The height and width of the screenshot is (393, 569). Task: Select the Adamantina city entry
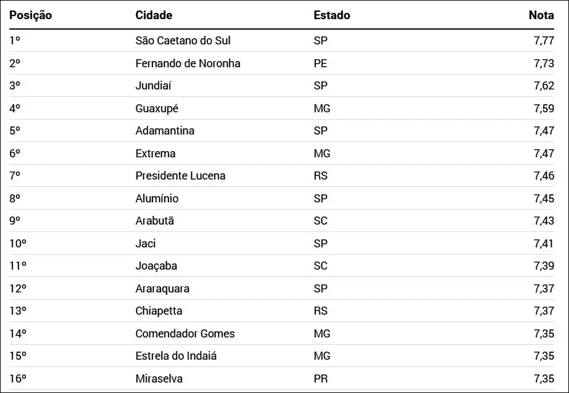coord(165,131)
